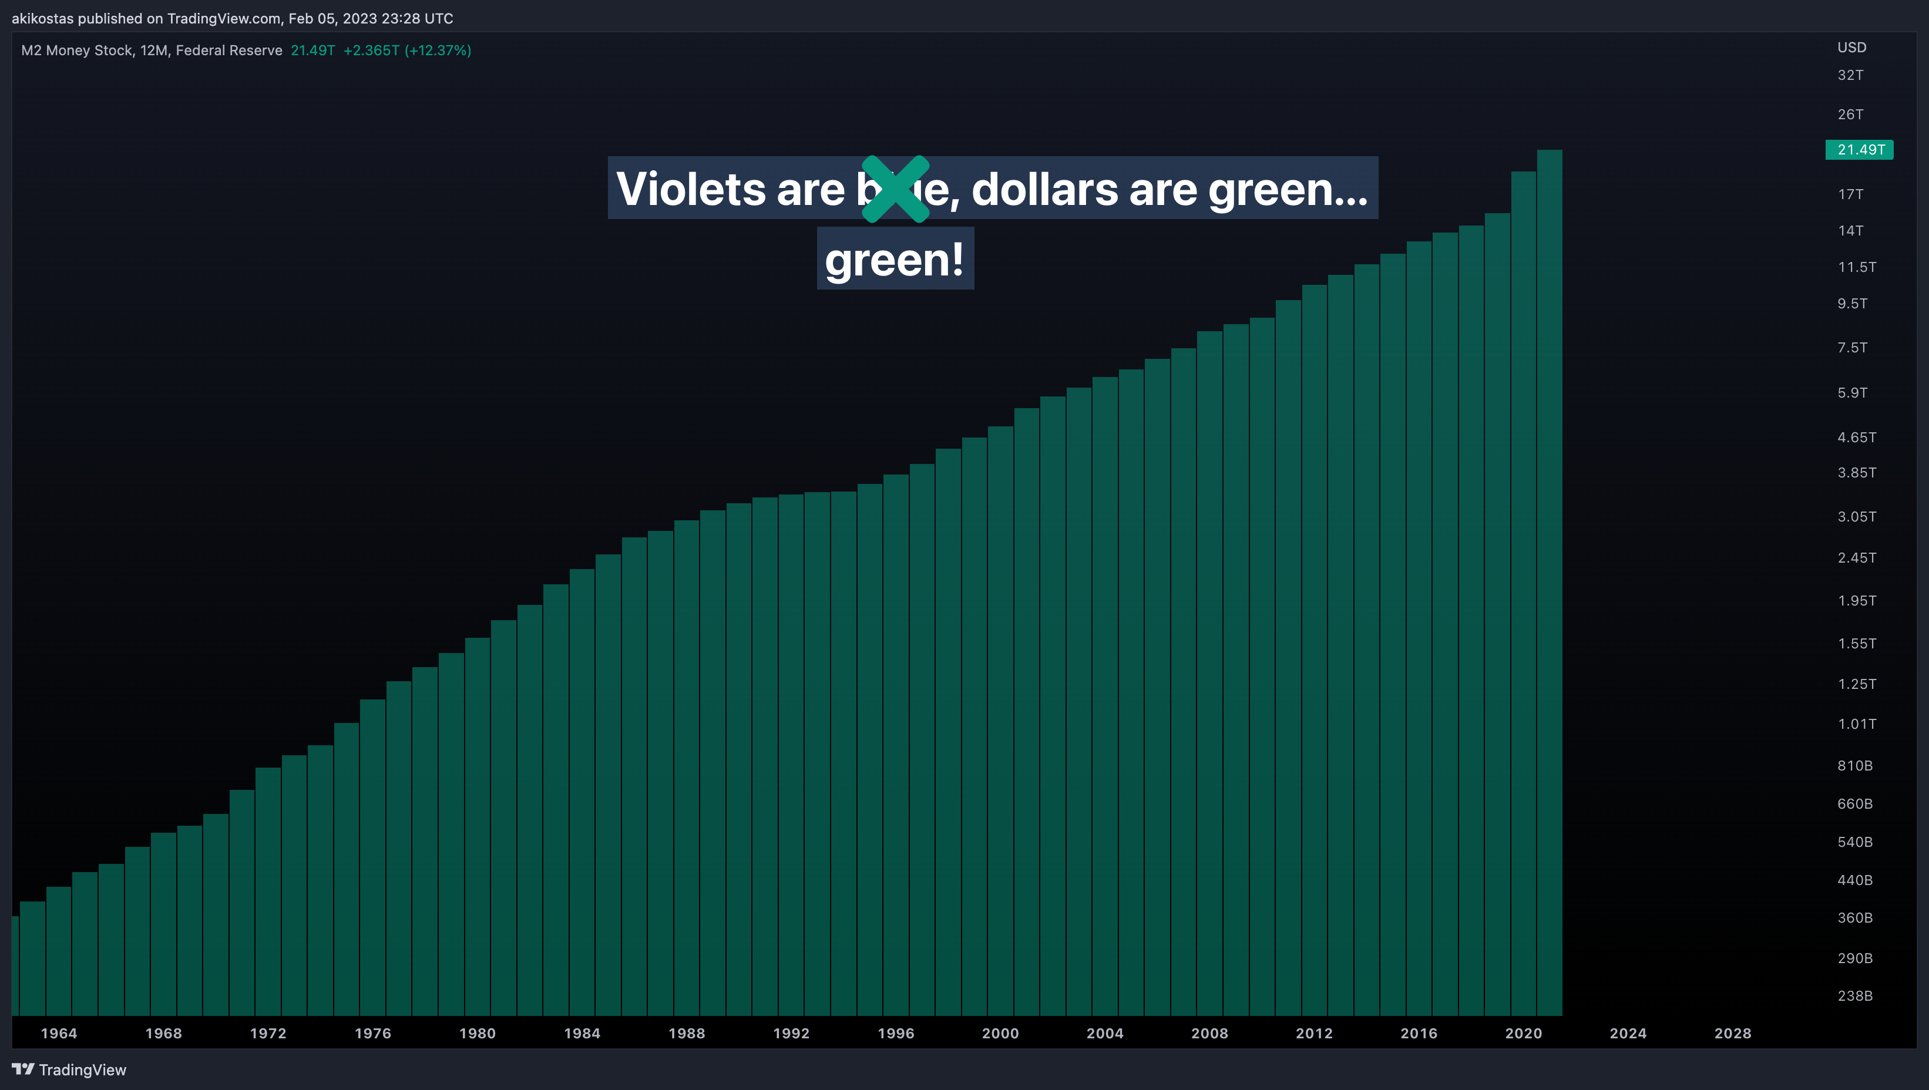The width and height of the screenshot is (1929, 1090).
Task: Click the 26T price axis label
Action: pos(1850,115)
